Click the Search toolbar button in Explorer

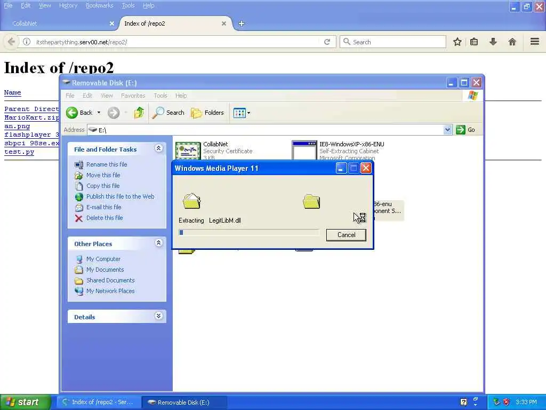[168, 113]
